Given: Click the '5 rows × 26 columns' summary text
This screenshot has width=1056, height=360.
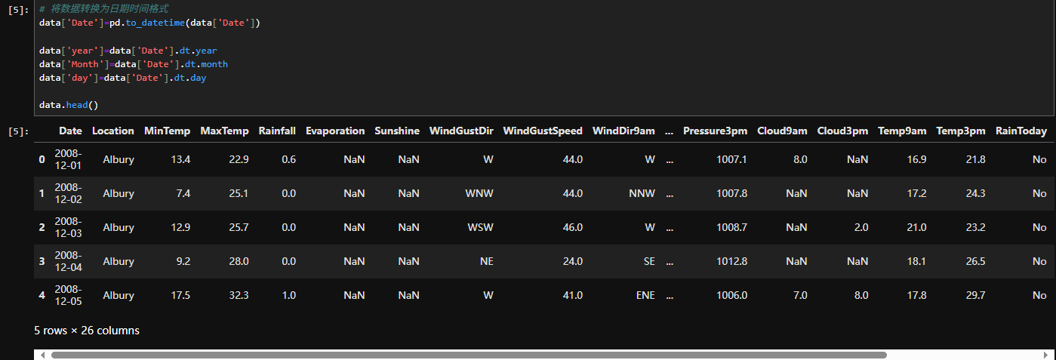Looking at the screenshot, I should pos(87,331).
